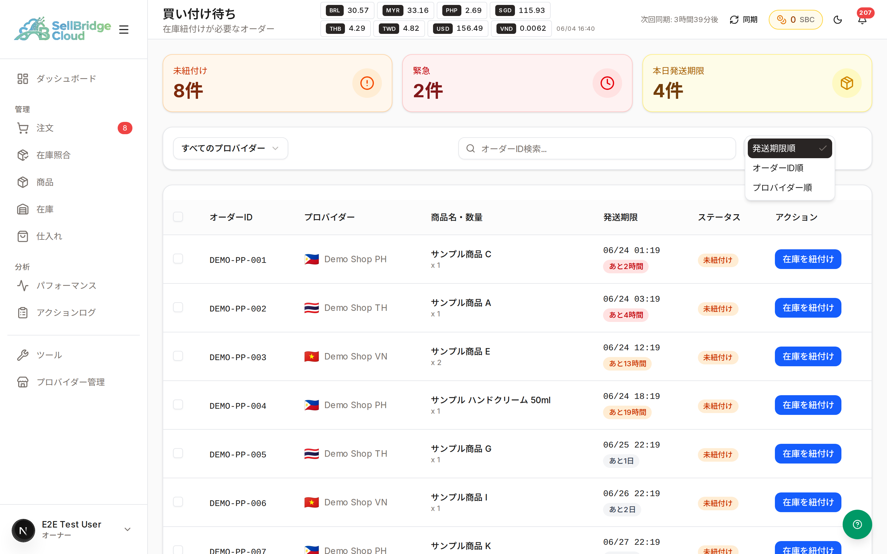The width and height of the screenshot is (887, 554).
Task: Check the select-all checkbox in table header
Action: point(178,217)
